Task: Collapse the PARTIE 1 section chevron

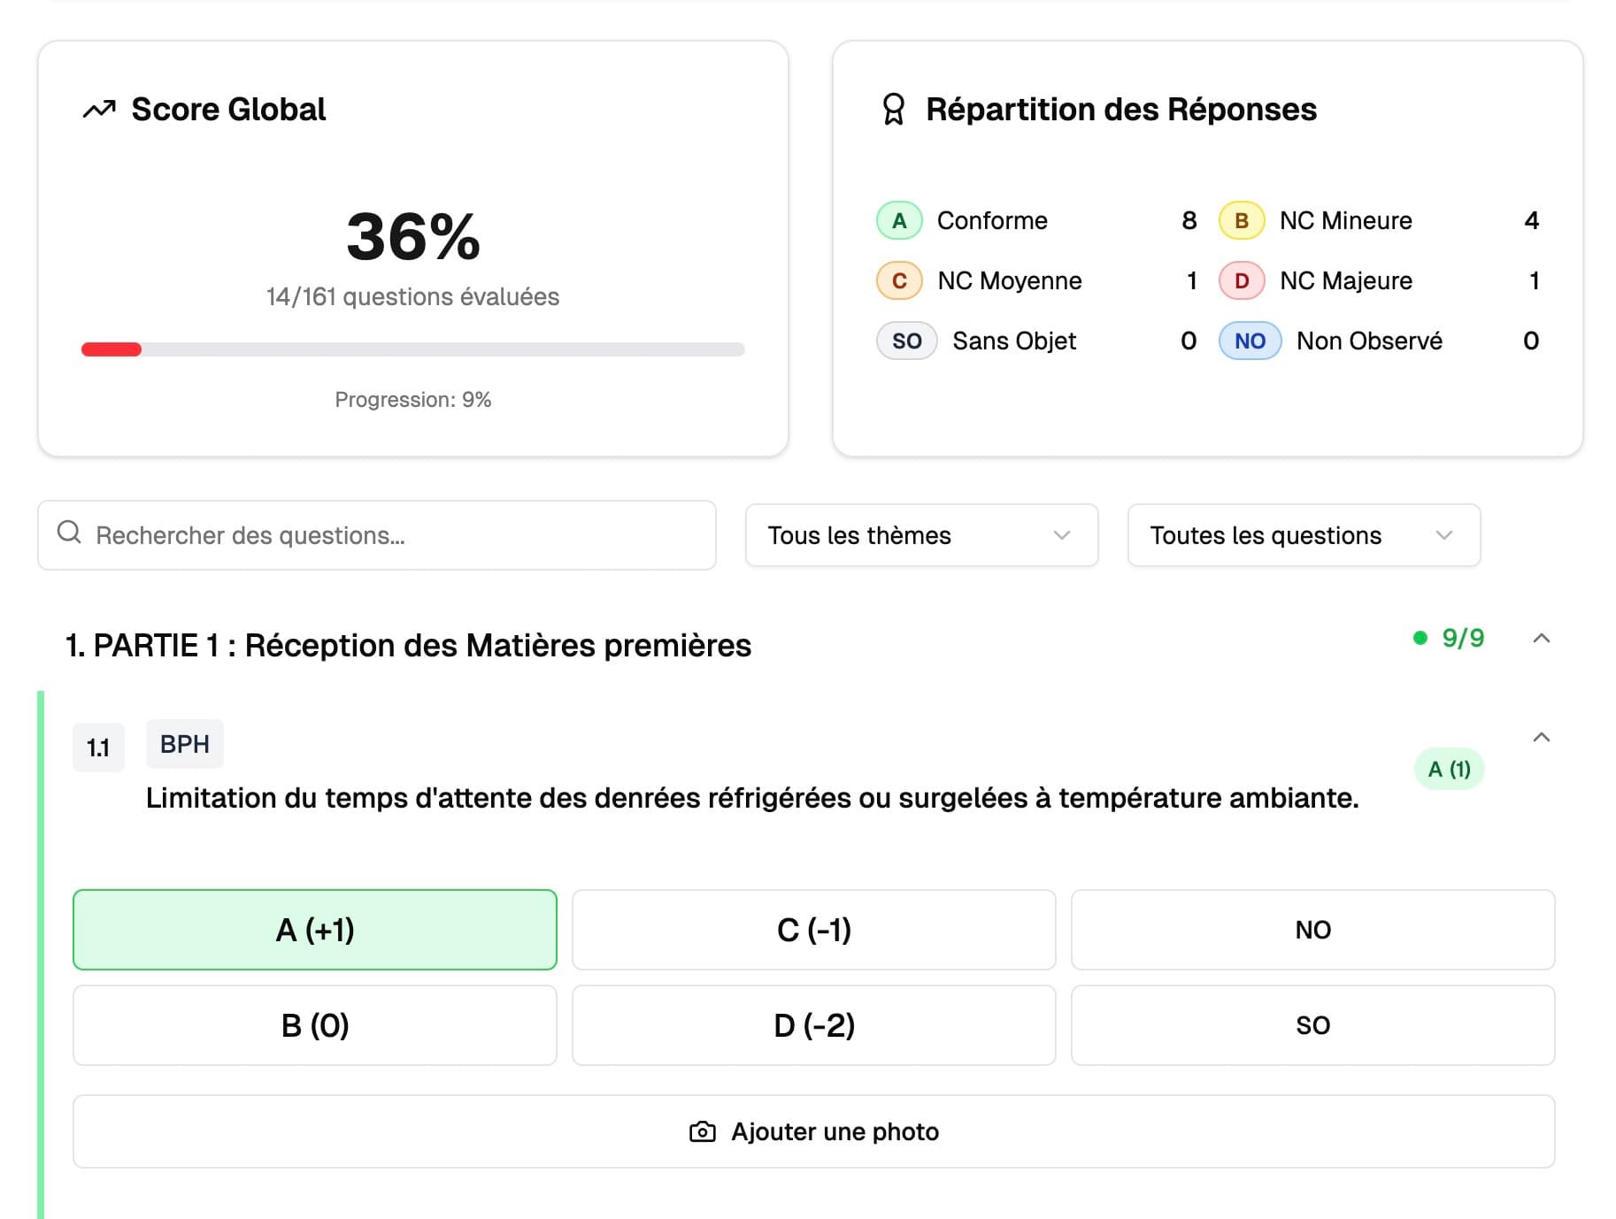Action: click(1541, 639)
